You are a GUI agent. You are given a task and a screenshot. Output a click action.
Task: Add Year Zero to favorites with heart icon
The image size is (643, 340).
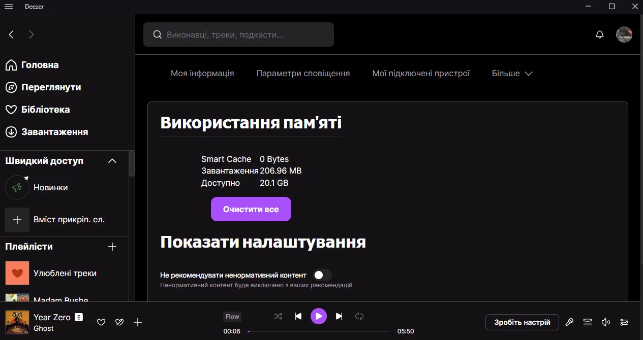(101, 322)
